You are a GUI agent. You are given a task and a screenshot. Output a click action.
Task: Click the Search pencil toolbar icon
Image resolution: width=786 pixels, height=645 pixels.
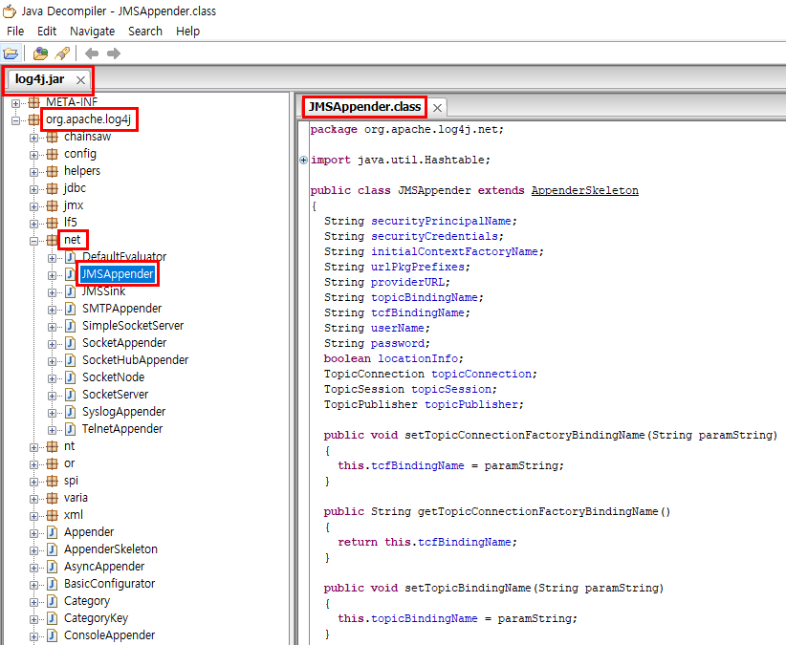click(x=63, y=54)
